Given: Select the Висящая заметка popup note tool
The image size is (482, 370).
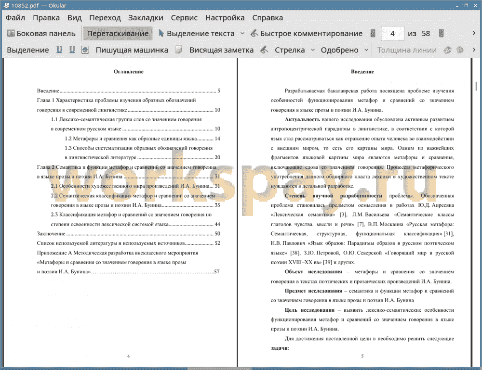Looking at the screenshot, I should point(221,50).
